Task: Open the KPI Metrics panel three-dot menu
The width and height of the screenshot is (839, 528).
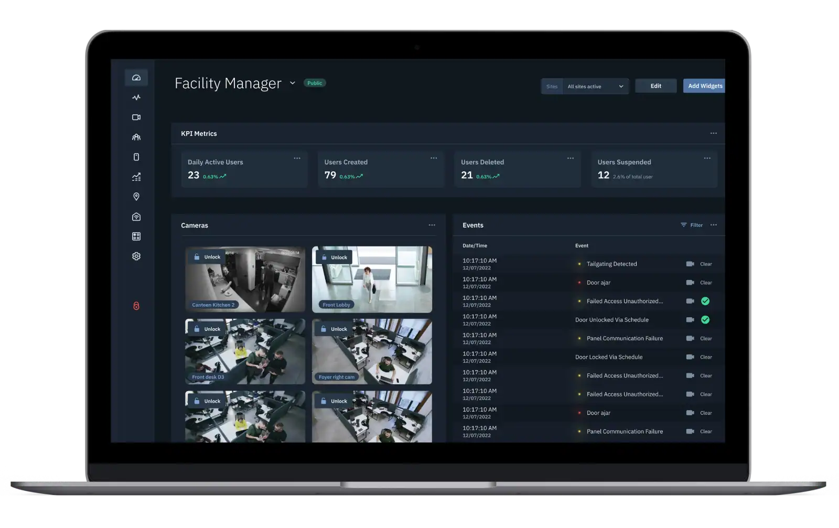Action: pyautogui.click(x=714, y=133)
